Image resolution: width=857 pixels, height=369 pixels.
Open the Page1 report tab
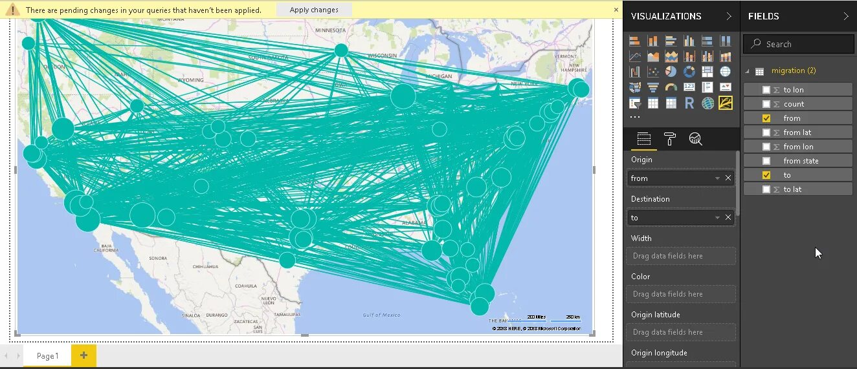47,356
